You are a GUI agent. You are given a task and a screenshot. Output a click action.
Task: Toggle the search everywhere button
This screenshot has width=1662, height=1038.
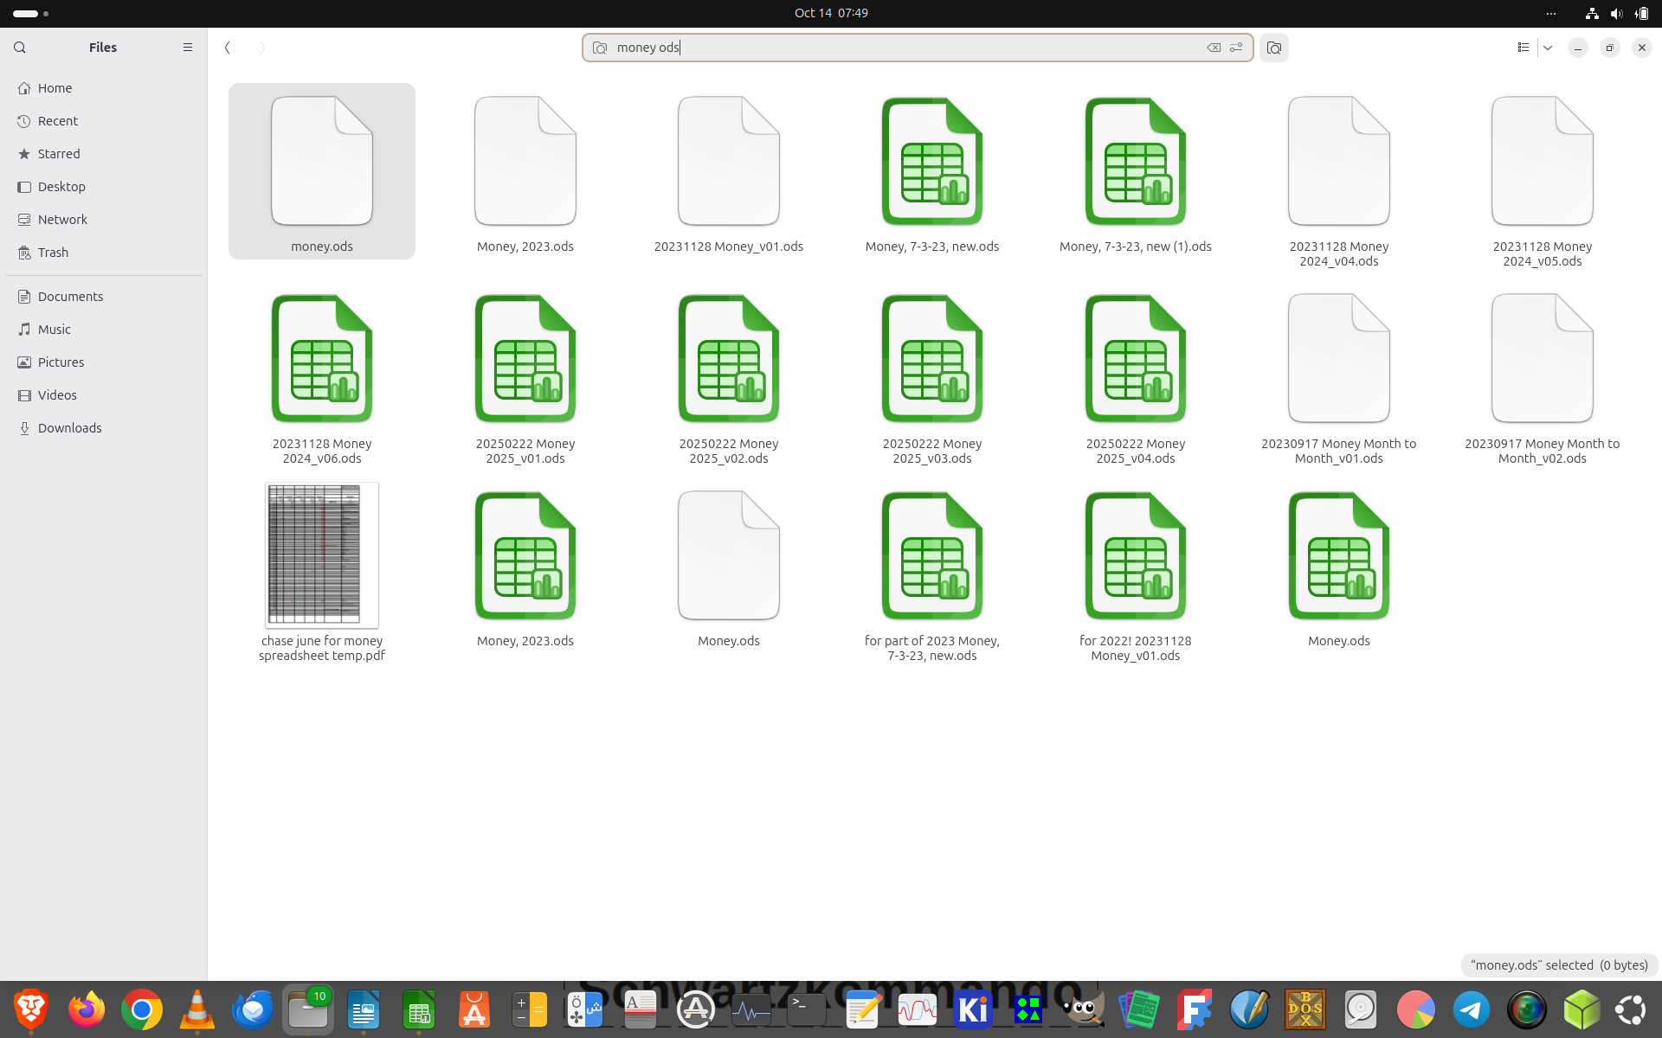(1274, 48)
